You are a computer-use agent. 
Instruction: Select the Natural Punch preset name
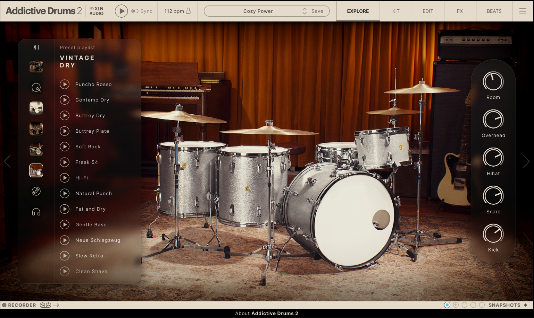tap(94, 193)
